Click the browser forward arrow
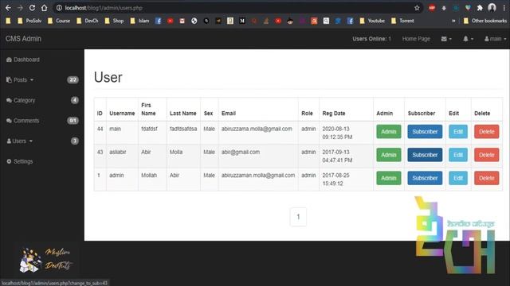This screenshot has width=510, height=286. [20, 8]
